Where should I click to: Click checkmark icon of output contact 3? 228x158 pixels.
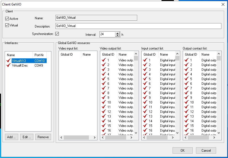[187, 70]
